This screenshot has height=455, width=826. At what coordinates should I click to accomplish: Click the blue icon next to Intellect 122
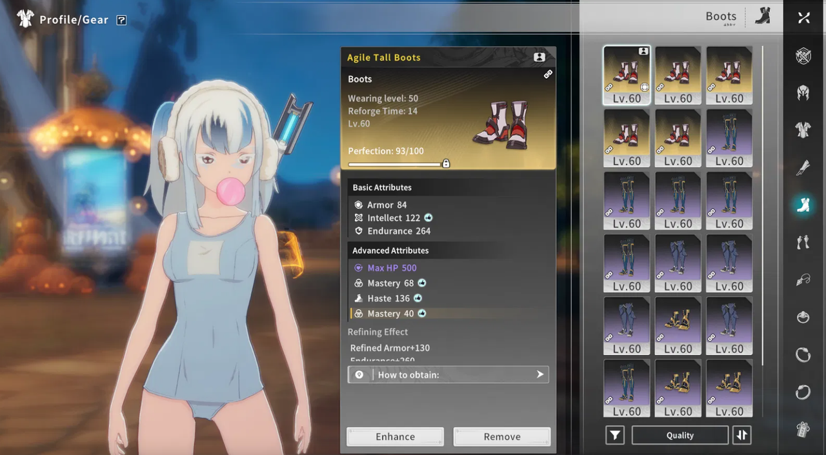point(428,218)
